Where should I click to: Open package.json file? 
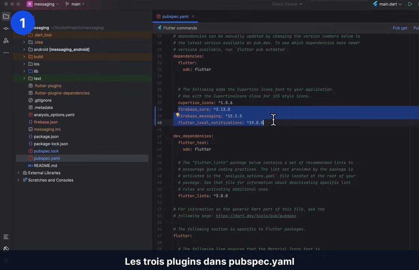(x=46, y=136)
